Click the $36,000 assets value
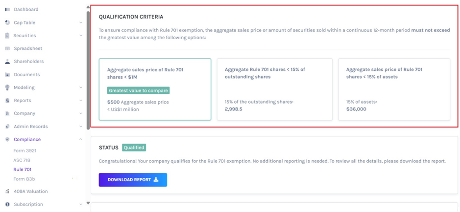The image size is (460, 212). 356,109
